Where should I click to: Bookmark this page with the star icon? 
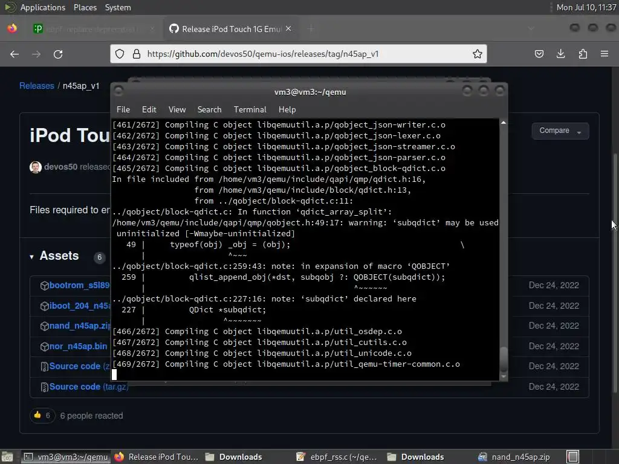point(478,54)
